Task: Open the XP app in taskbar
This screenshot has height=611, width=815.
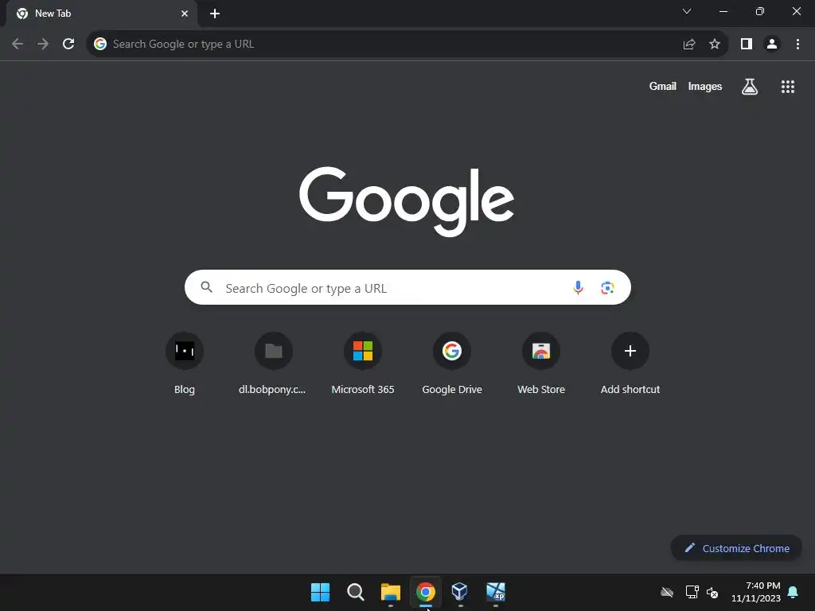Action: pos(495,592)
